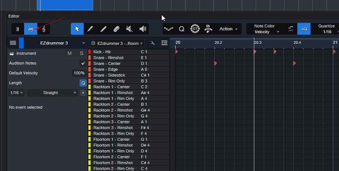Click bar 21 on timeline ruler
This screenshot has width=339, height=171.
(x=335, y=42)
